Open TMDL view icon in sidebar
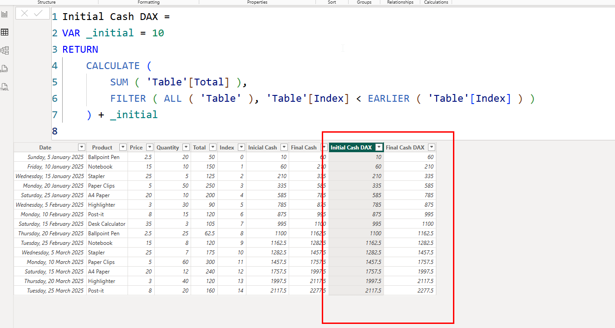This screenshot has width=615, height=328. pos(5,87)
